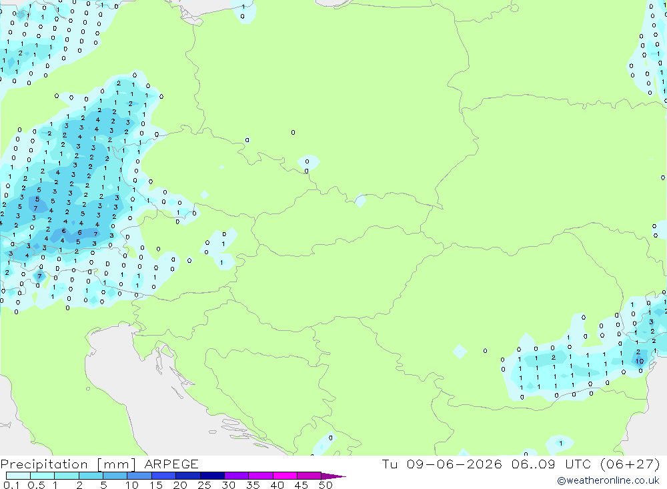
Task: Click the purple arrow tip above 50
Action: coord(333,476)
